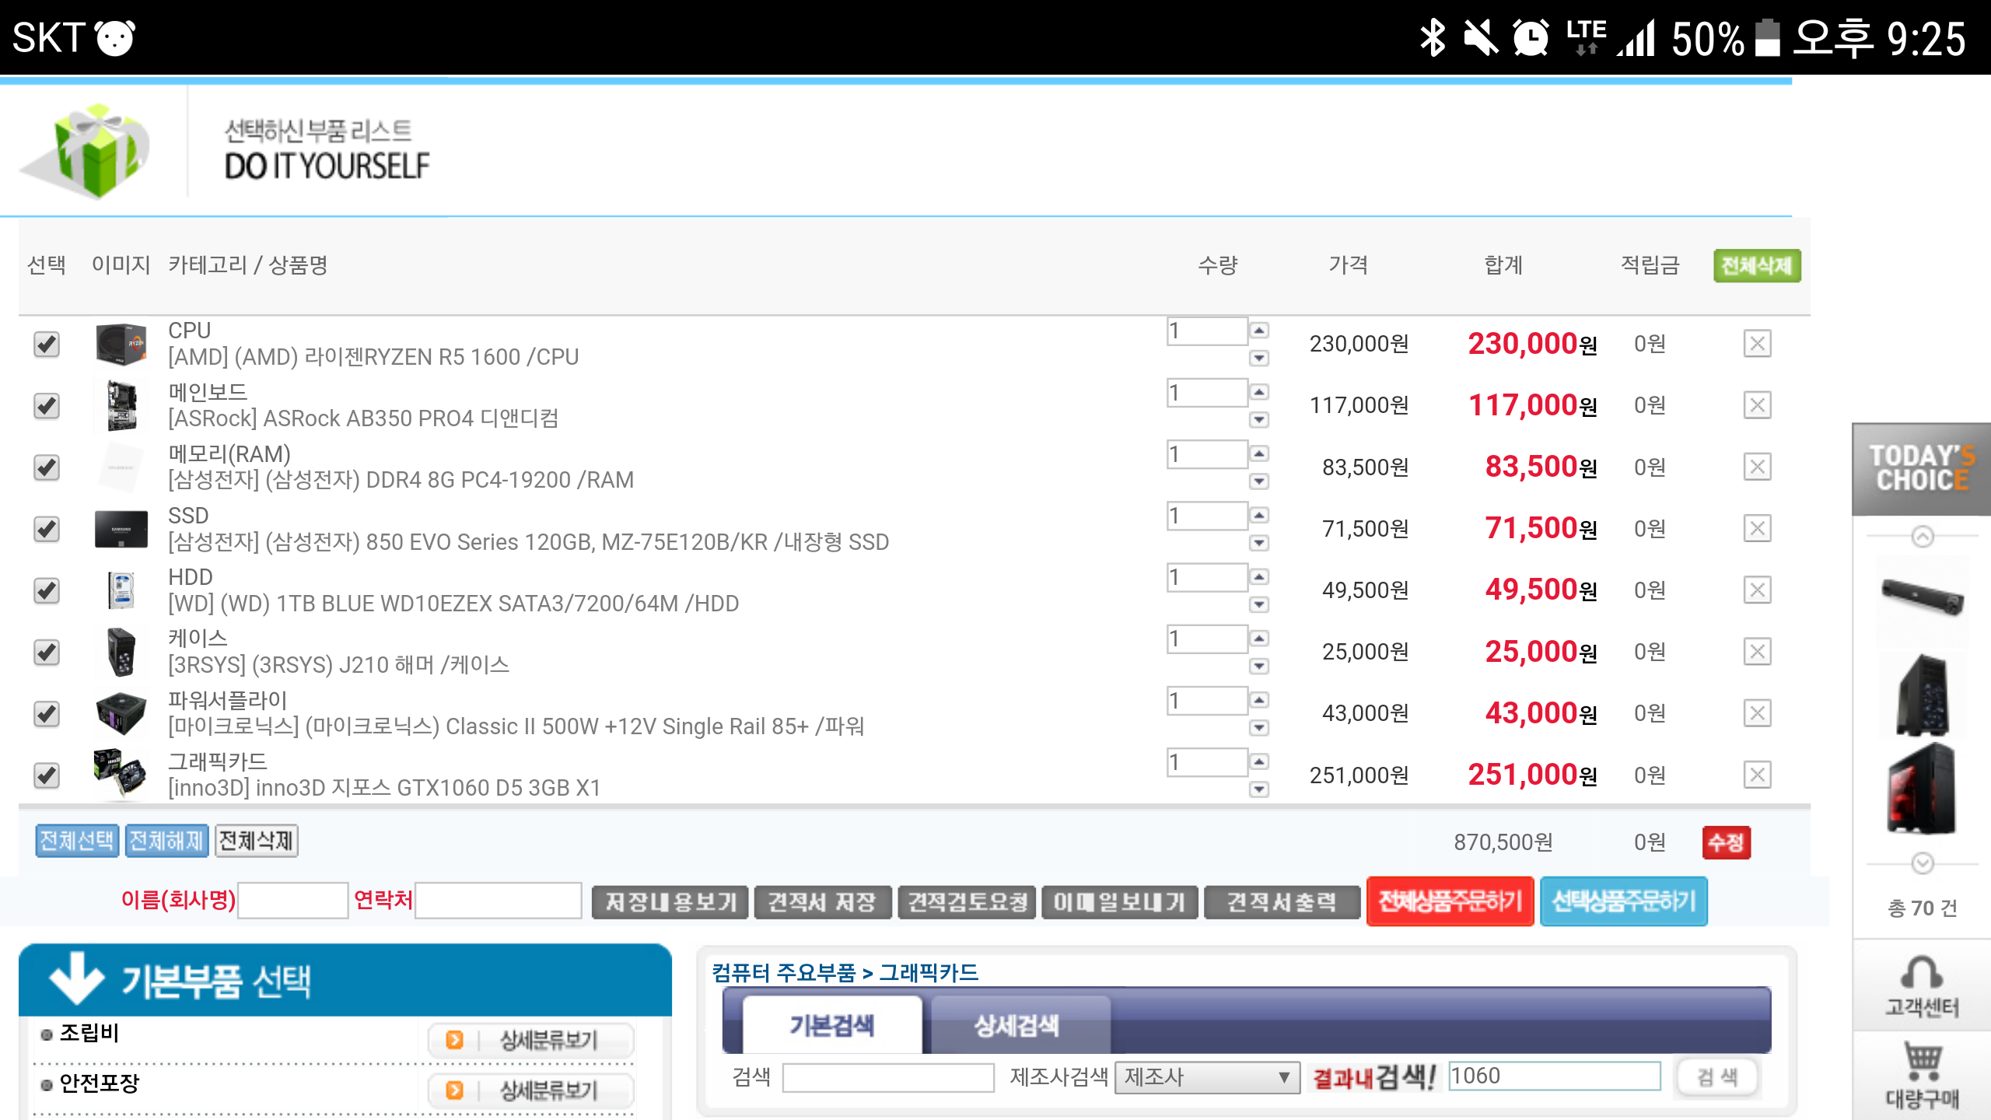Expand 조립비 상세분류보기
This screenshot has height=1120, width=1991.
tap(531, 1040)
